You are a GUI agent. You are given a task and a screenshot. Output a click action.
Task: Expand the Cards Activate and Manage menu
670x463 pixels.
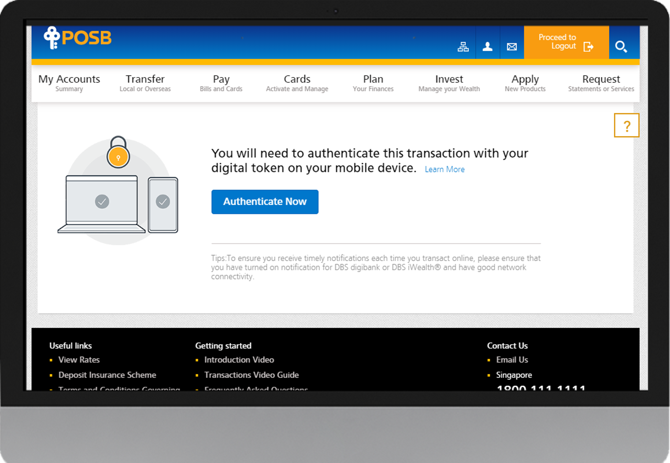(x=297, y=83)
